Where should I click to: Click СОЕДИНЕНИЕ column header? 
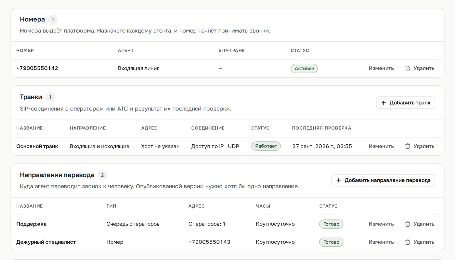(x=208, y=128)
